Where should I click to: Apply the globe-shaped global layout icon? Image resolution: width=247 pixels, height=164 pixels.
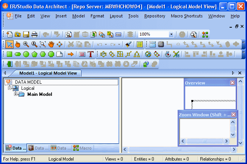[x=148, y=54]
